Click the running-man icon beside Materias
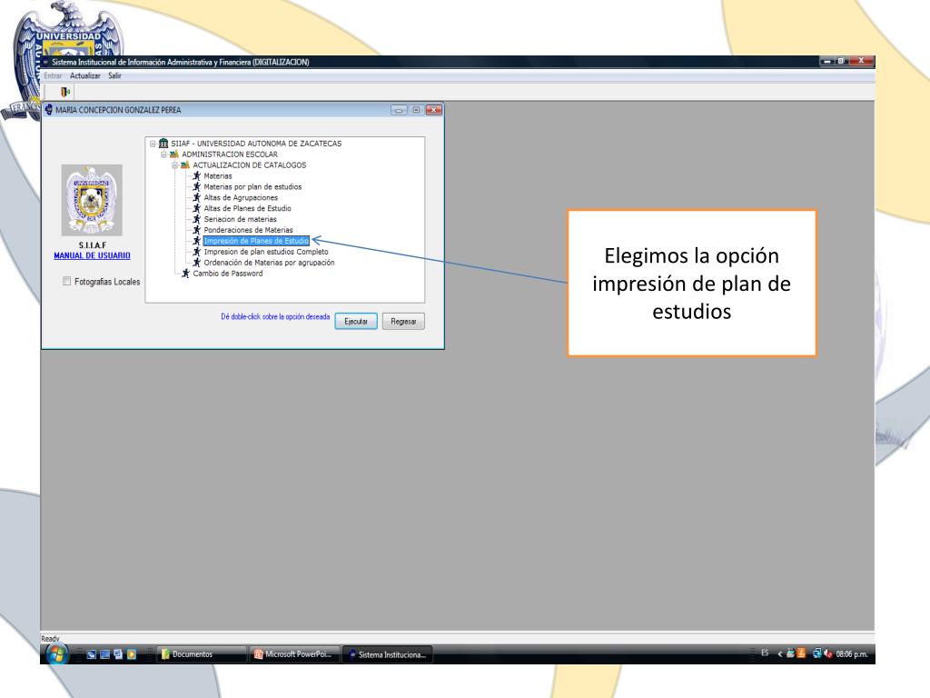 tap(196, 176)
